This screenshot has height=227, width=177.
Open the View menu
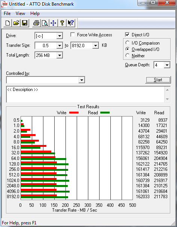[20, 13]
